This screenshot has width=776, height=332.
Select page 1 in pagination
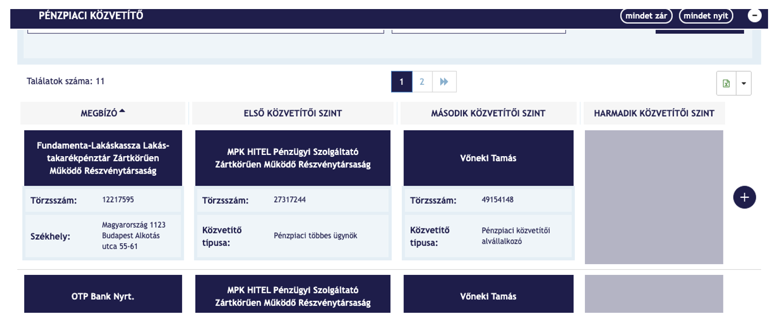401,82
